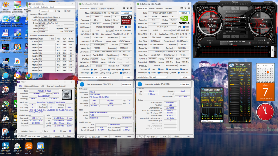Open MSI Afterburner settings gear button
The height and width of the screenshot is (156, 278).
click(227, 37)
